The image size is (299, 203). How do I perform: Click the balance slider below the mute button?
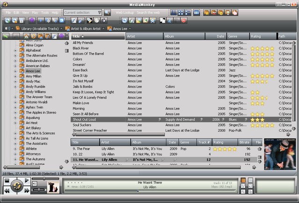click(x=39, y=190)
